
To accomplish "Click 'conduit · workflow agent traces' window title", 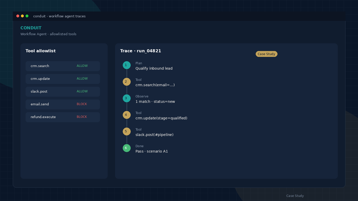I will click(x=59, y=16).
